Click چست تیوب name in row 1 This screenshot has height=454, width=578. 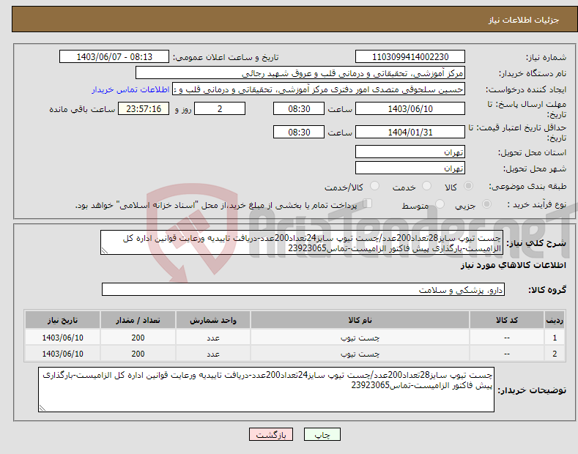360,338
